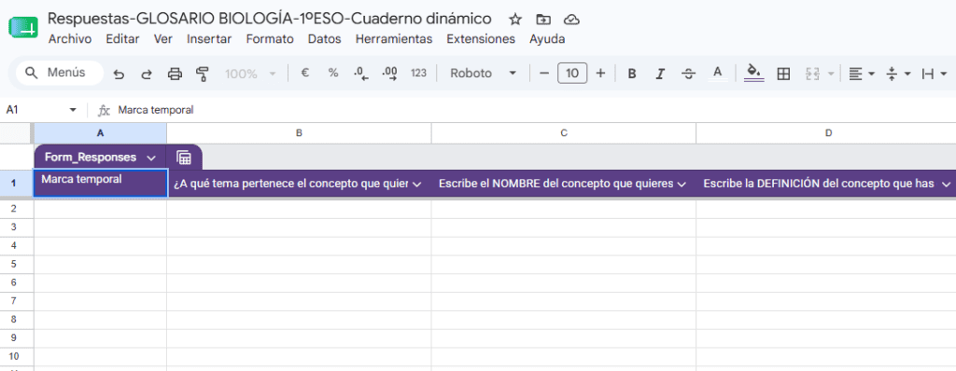Image resolution: width=956 pixels, height=371 pixels.
Task: Open the Datos menu
Action: click(x=324, y=39)
